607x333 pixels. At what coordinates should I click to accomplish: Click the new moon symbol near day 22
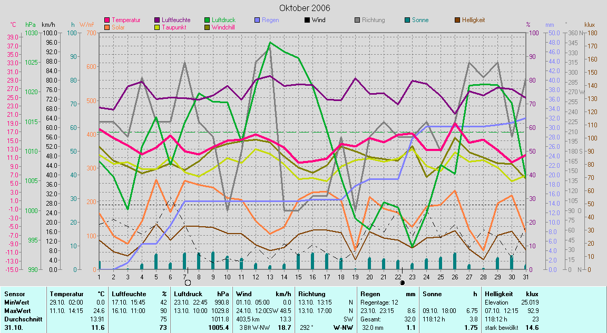point(403,282)
